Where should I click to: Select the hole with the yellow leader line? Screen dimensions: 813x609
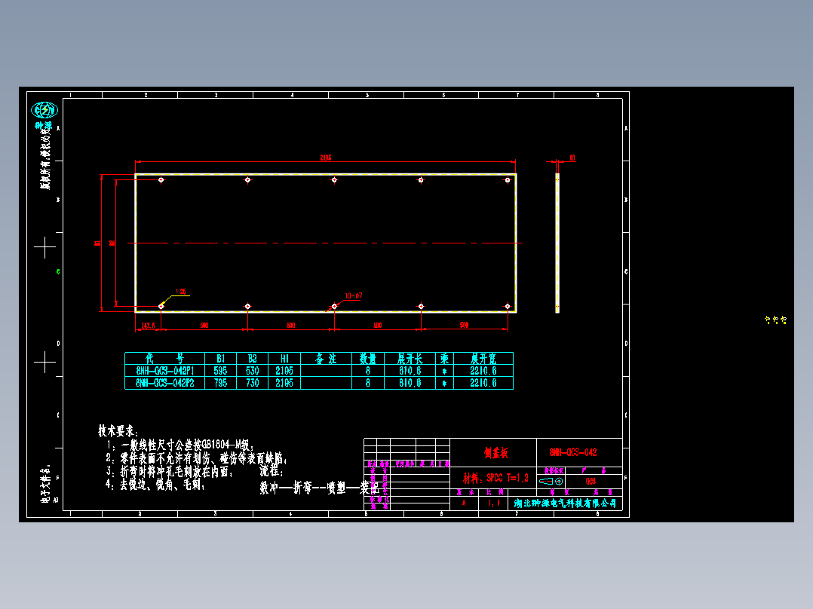(161, 306)
